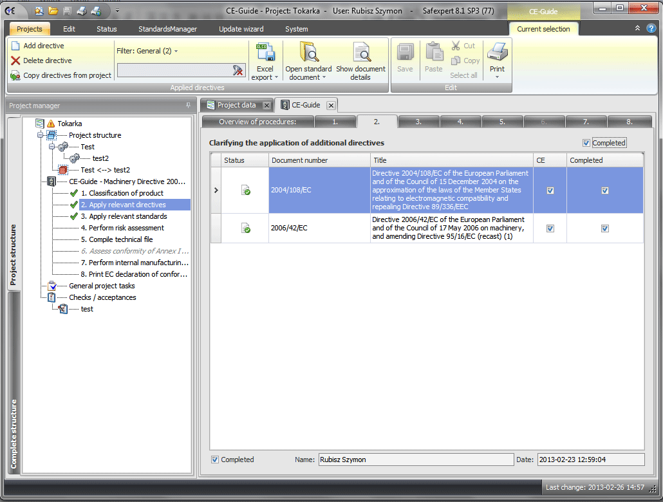
Task: Click Copy directives from project icon
Action: point(15,75)
